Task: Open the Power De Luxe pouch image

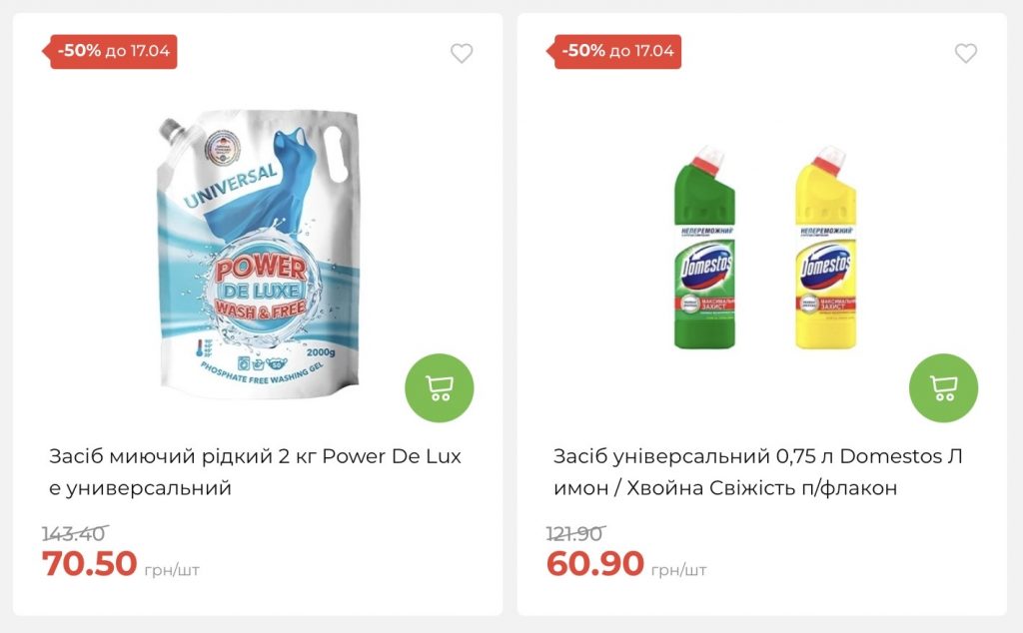Action: (x=256, y=255)
